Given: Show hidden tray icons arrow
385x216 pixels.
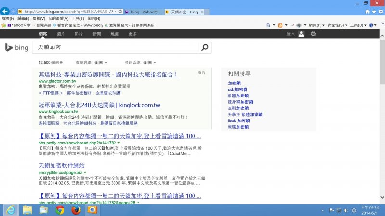Looking at the screenshot, I should tap(322, 210).
